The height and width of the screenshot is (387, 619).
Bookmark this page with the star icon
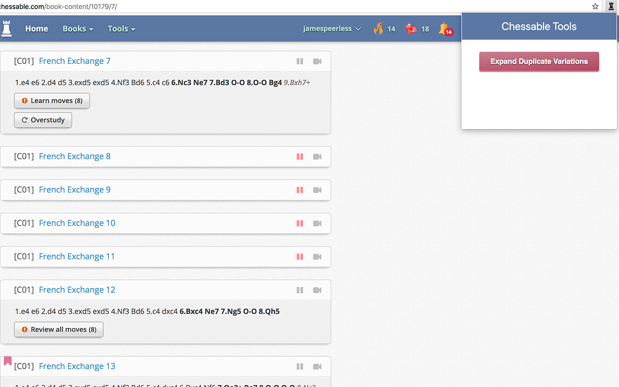pyautogui.click(x=595, y=6)
